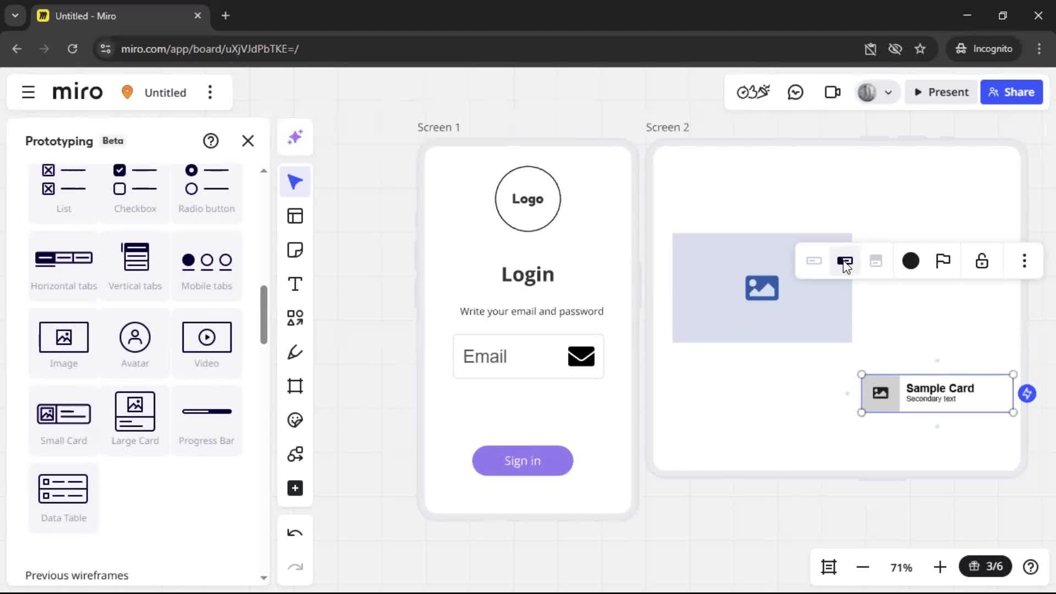This screenshot has height=594, width=1056.
Task: Open the Shapes tool
Action: pyautogui.click(x=295, y=318)
